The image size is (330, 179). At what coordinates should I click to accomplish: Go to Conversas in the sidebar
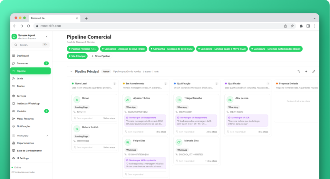click(x=22, y=63)
